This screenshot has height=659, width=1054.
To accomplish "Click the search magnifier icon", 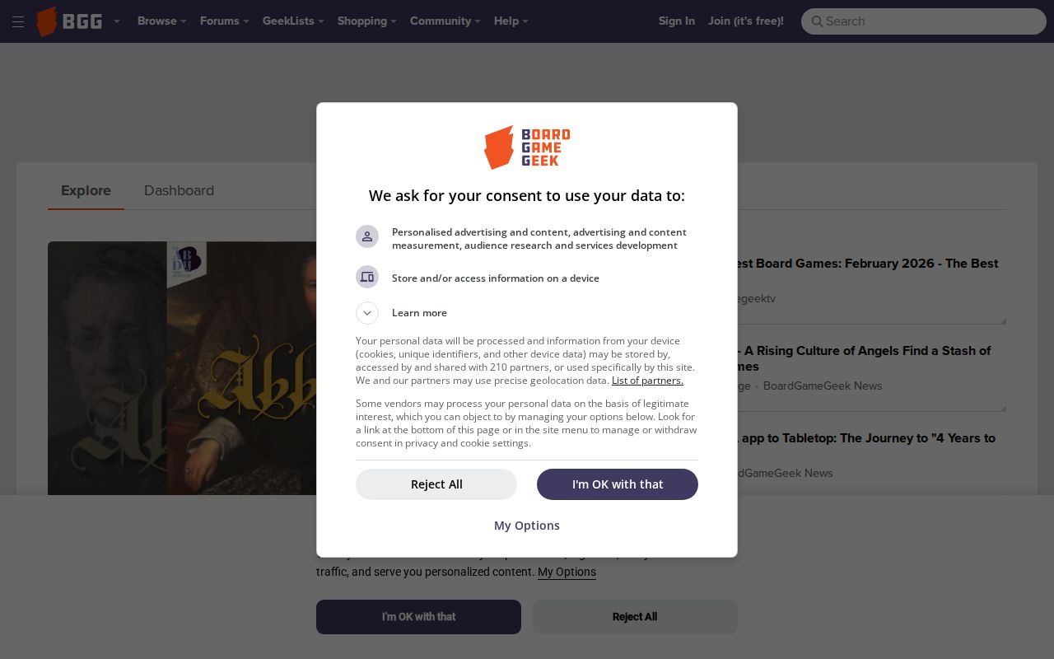I will coord(818,21).
